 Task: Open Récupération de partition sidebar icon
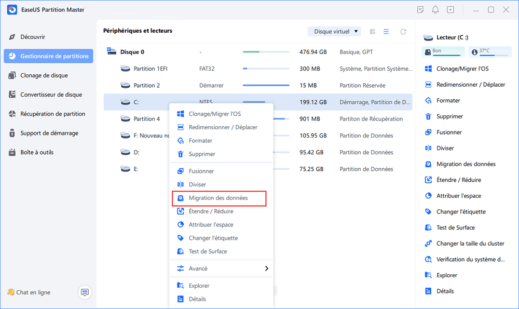coord(12,114)
